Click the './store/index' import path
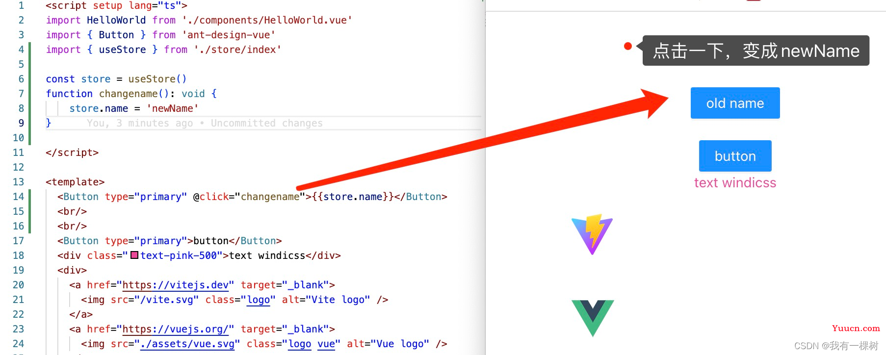 tap(237, 50)
